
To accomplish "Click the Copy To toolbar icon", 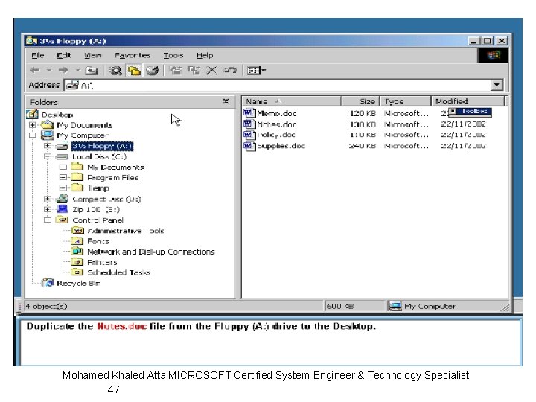I will point(194,71).
